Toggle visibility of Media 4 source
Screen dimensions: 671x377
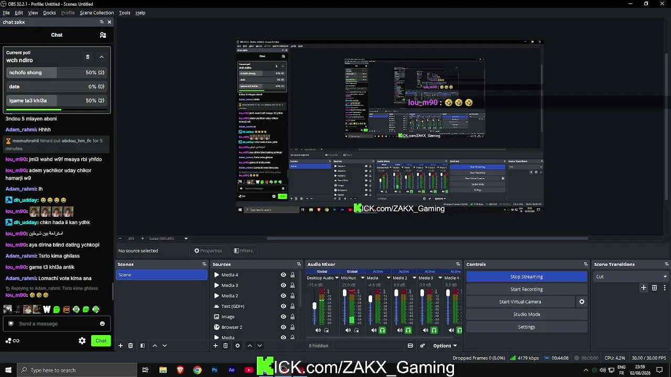[283, 275]
